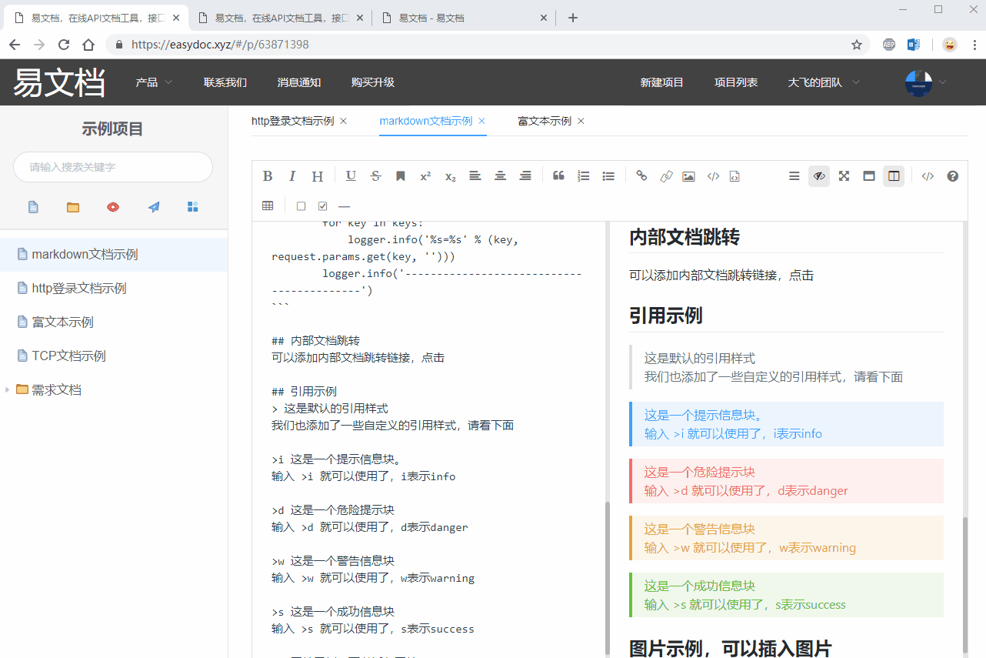Viewport: 986px width, 658px height.
Task: Open editor help question mark icon
Action: (953, 176)
